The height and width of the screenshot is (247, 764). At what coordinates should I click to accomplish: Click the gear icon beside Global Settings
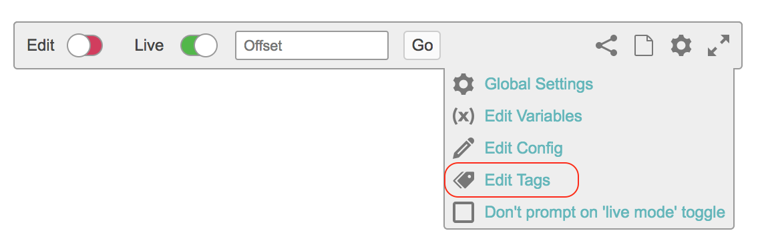(463, 84)
